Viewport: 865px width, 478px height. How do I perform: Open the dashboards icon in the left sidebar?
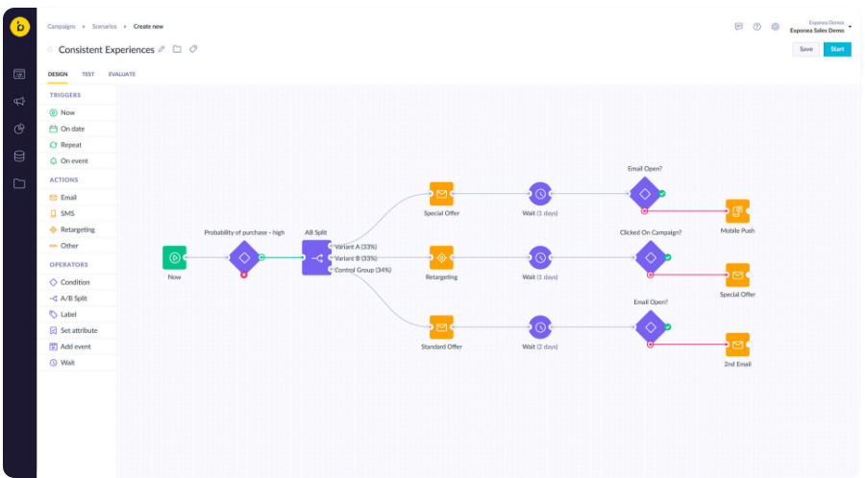coord(19,74)
